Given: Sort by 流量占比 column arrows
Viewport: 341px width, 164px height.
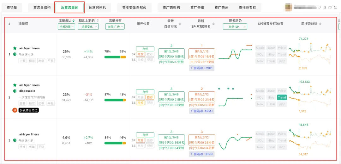Looking at the screenshot, I should [74, 20].
